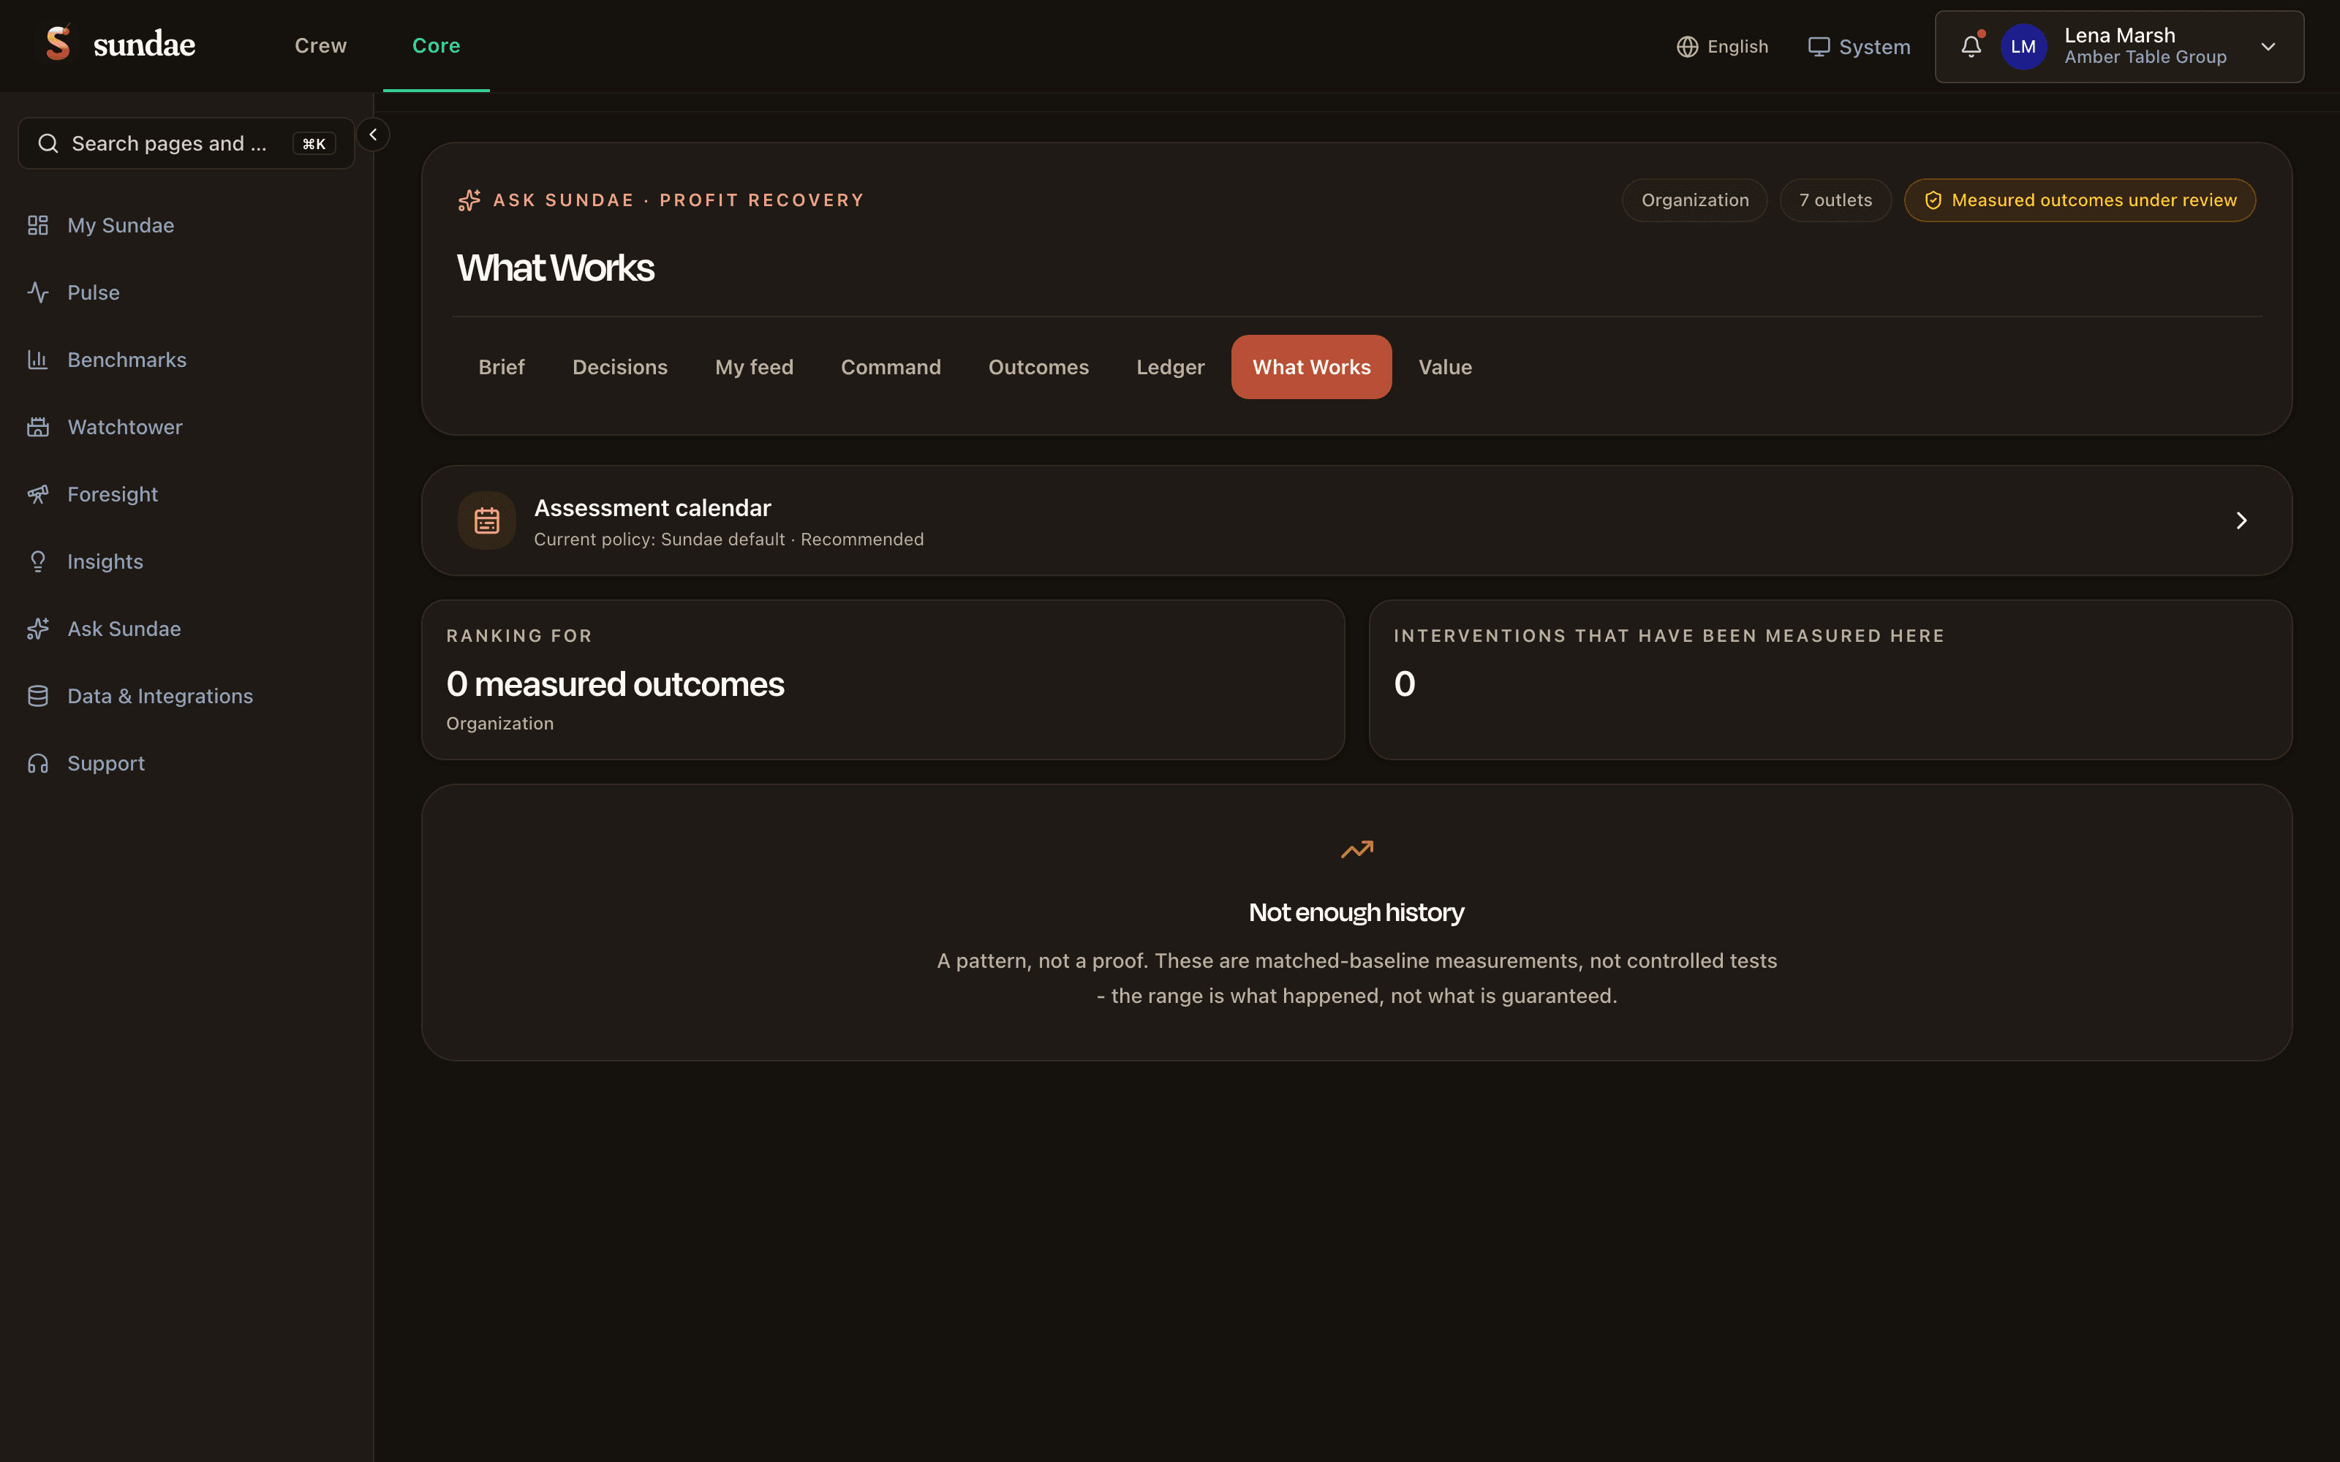Click Measured outcomes under review badge

coord(2080,200)
